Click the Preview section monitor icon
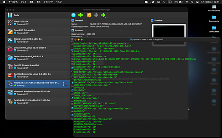 152,20
